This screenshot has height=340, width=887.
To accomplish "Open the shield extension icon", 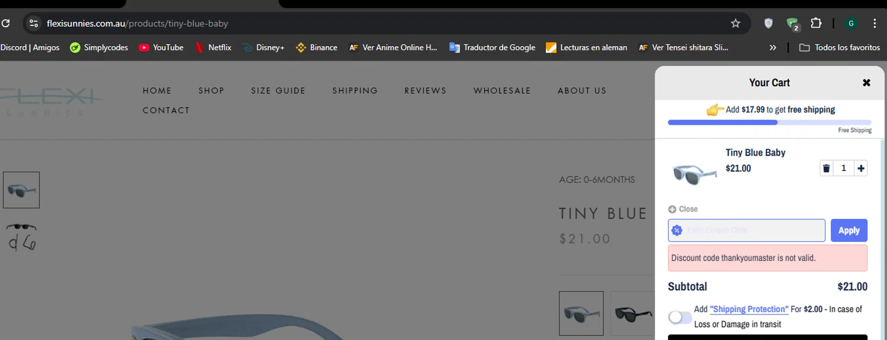I will click(768, 24).
